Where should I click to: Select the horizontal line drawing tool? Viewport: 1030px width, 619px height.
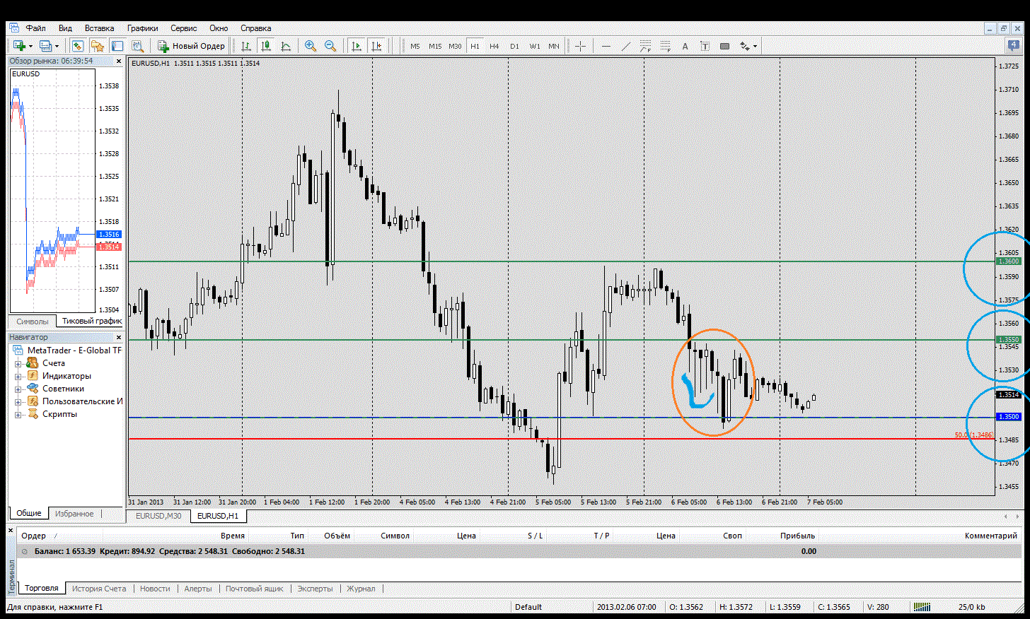(606, 46)
